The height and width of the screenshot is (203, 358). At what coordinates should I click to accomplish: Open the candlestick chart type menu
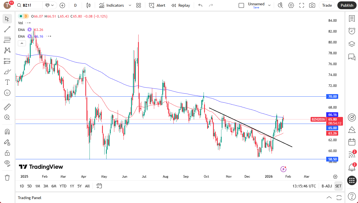(x=89, y=5)
